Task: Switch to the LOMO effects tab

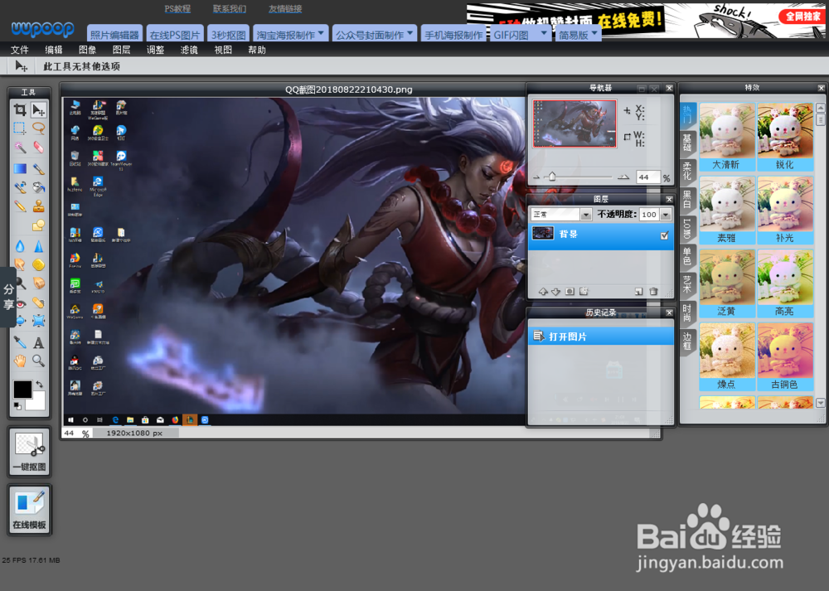Action: coord(686,227)
